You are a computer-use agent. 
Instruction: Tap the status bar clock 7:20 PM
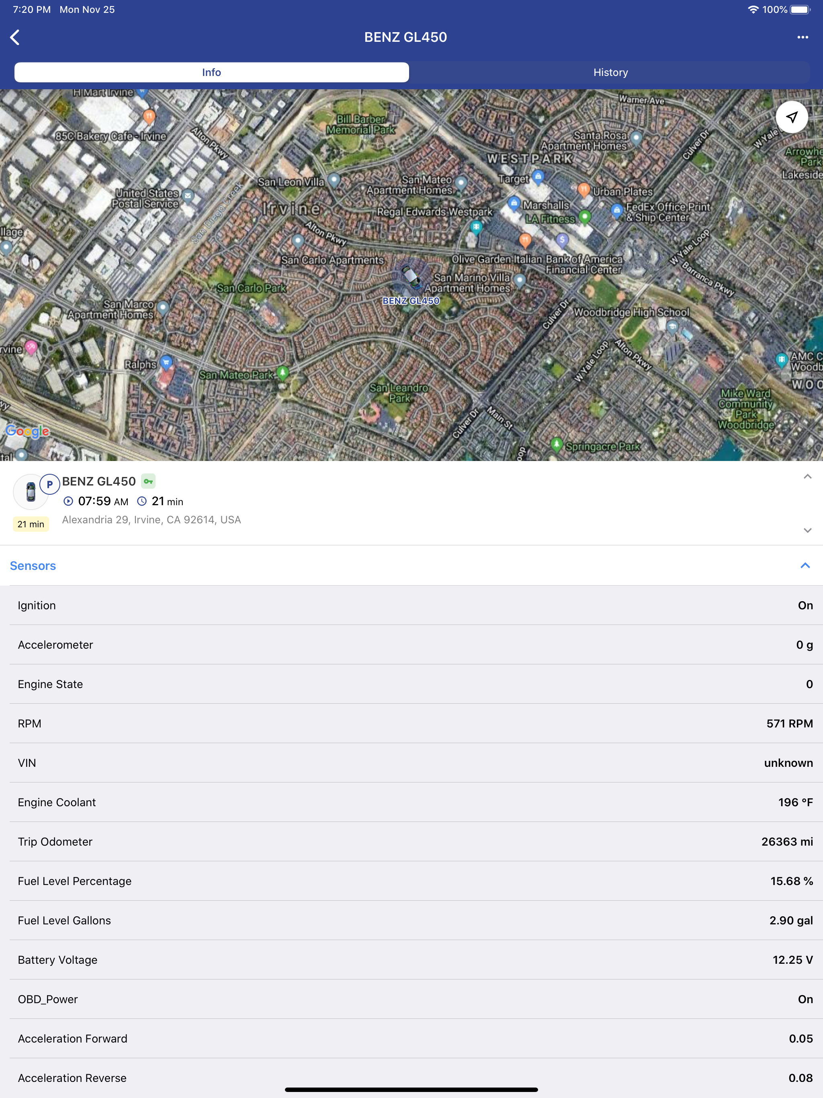point(32,9)
